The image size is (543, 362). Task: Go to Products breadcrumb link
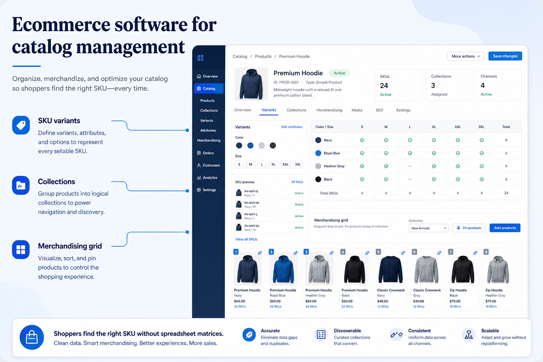263,57
